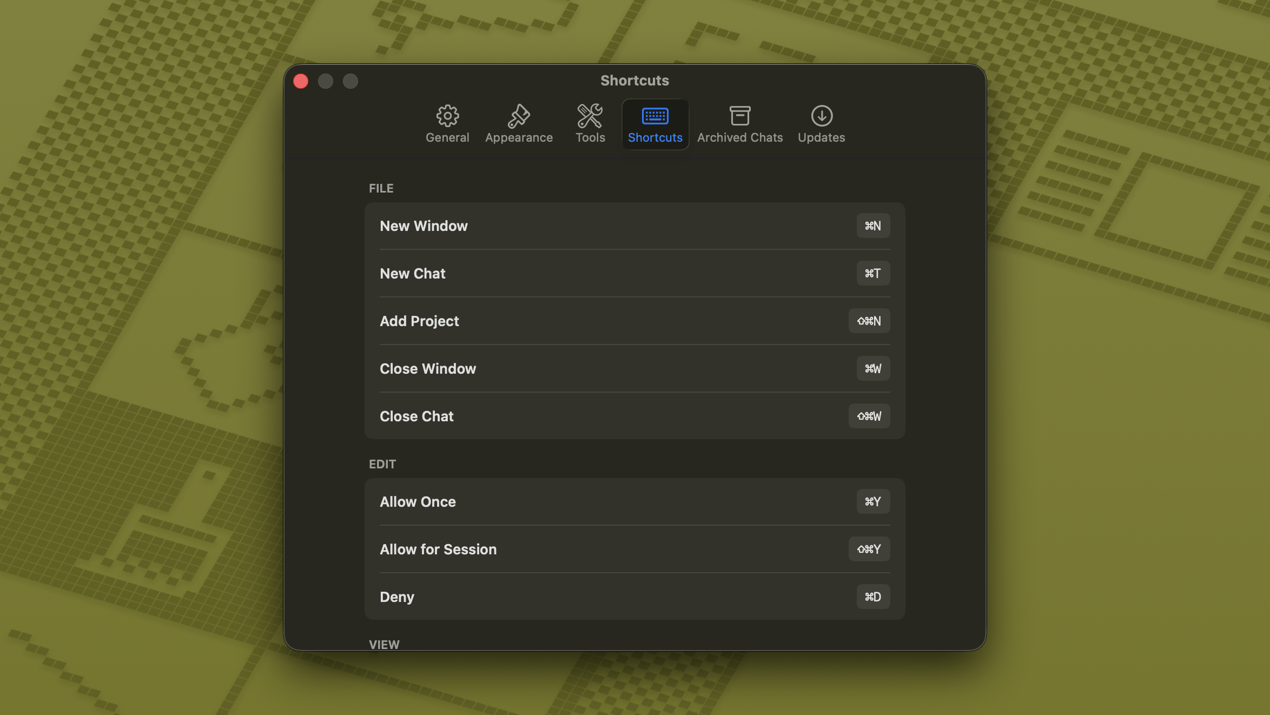Click the ⌘D binding next to Deny
Image resolution: width=1270 pixels, height=715 pixels.
click(873, 597)
